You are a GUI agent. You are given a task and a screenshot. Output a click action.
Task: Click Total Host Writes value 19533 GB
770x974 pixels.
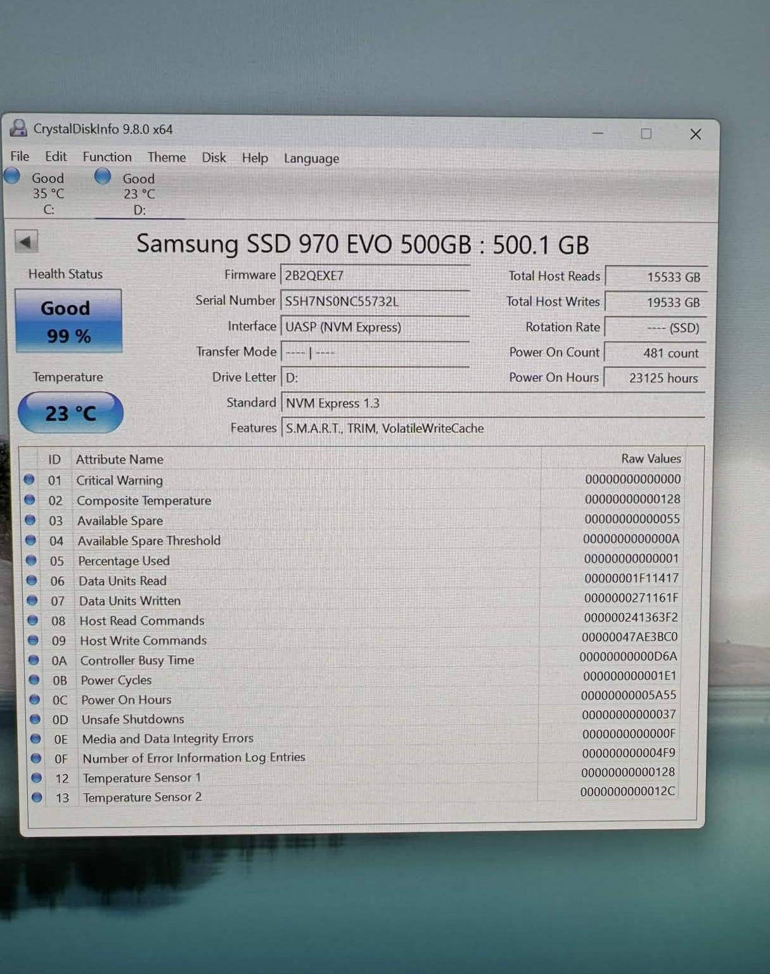point(656,302)
